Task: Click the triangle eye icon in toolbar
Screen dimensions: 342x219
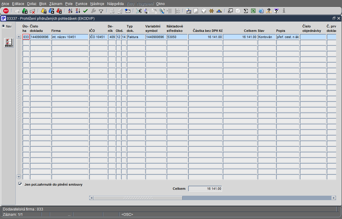Action: [219, 11]
